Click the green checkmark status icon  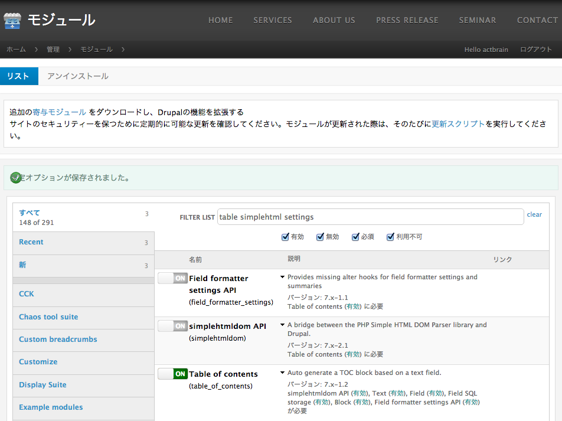[x=16, y=177]
